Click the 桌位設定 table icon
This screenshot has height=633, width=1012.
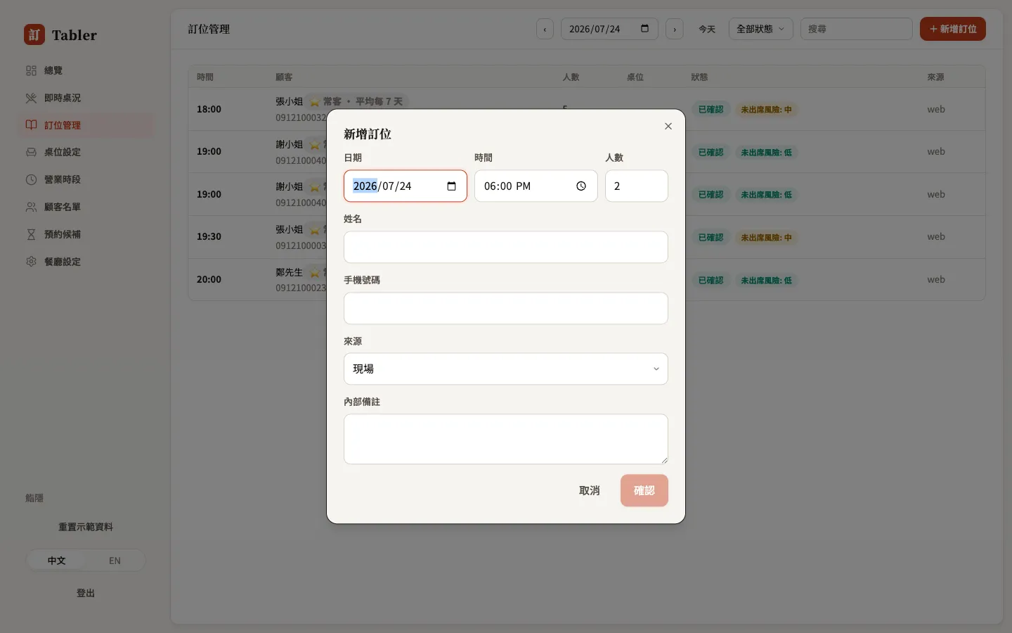(x=31, y=152)
